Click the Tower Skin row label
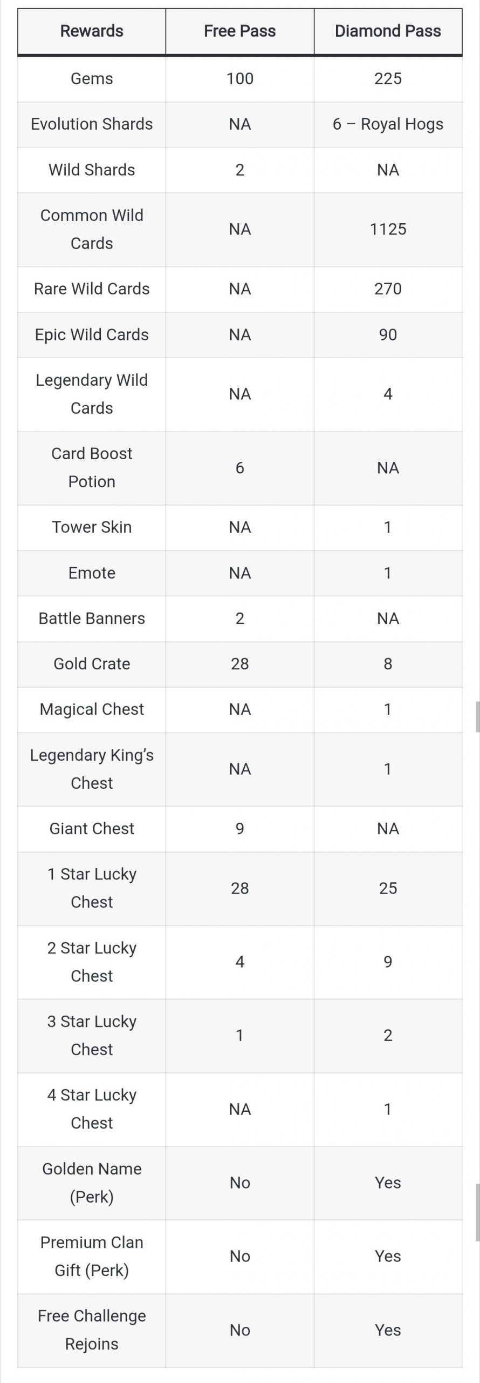The width and height of the screenshot is (480, 1383). click(92, 527)
